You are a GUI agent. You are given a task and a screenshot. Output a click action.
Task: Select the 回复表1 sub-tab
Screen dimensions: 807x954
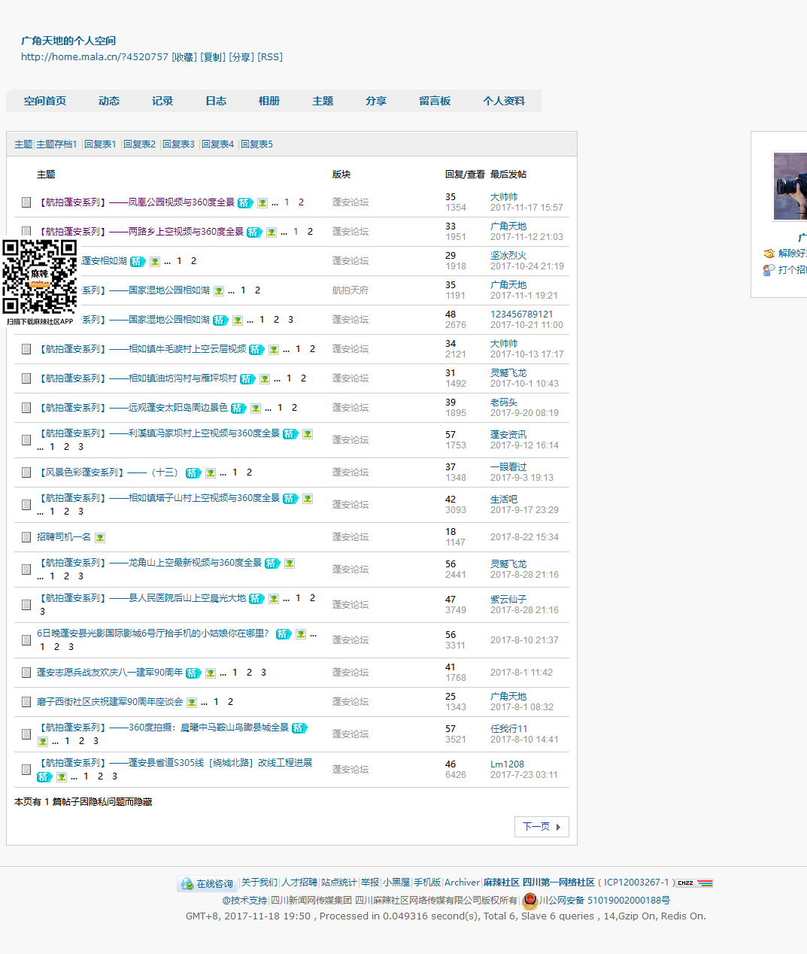(100, 144)
